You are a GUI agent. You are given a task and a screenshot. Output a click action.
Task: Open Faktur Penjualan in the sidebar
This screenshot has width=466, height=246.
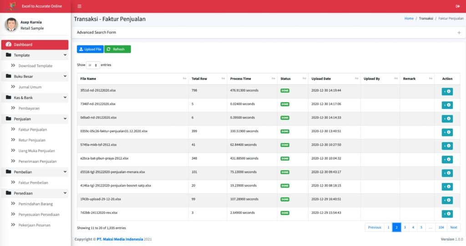point(32,129)
